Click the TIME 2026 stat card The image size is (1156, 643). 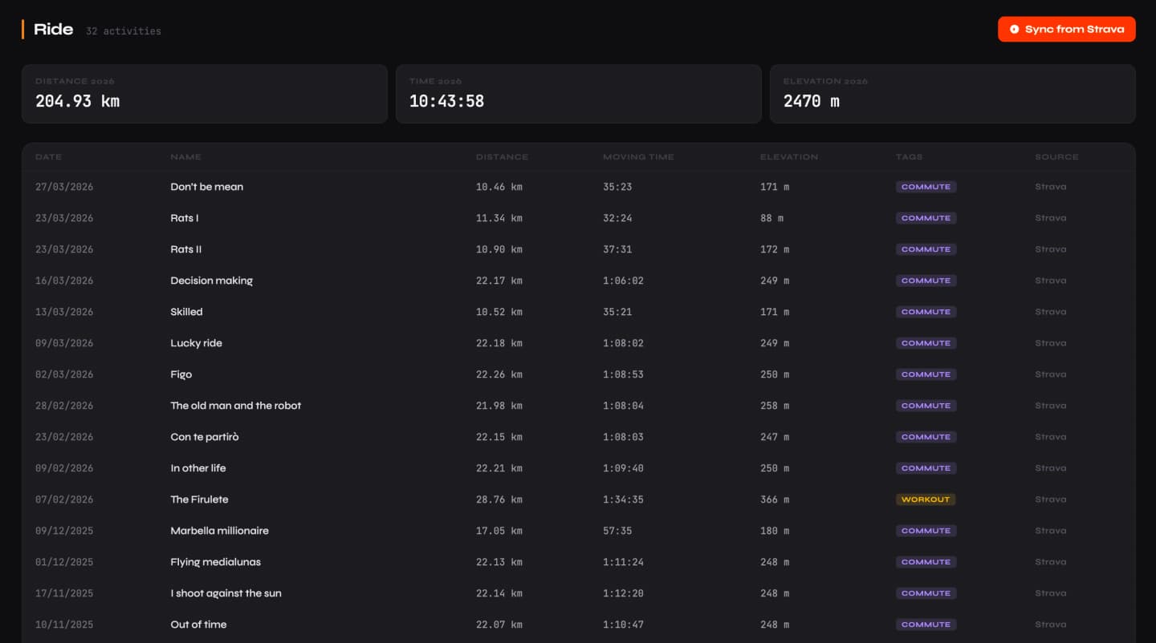(578, 93)
